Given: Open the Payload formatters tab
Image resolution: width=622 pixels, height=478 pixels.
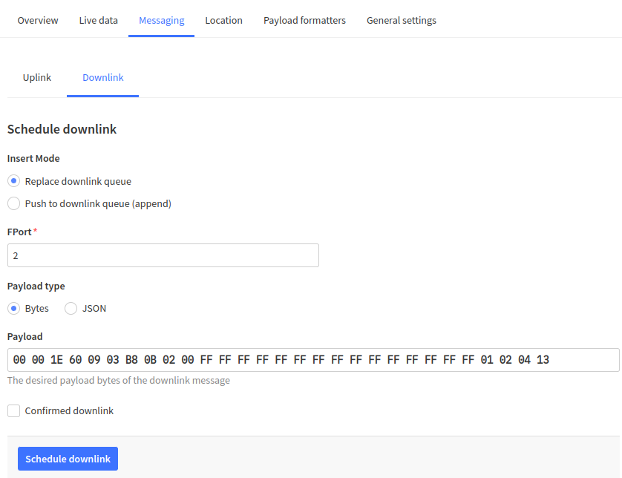Looking at the screenshot, I should click(304, 20).
